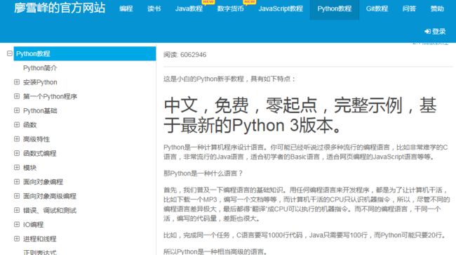Screen dimensions: 456x255
Task: Click 这是小白的Python新手教程 intro line
Action: tap(229, 79)
